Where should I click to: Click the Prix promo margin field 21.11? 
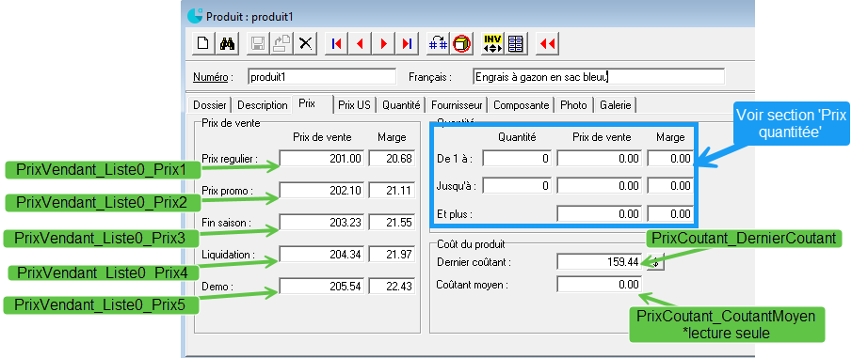pos(392,191)
